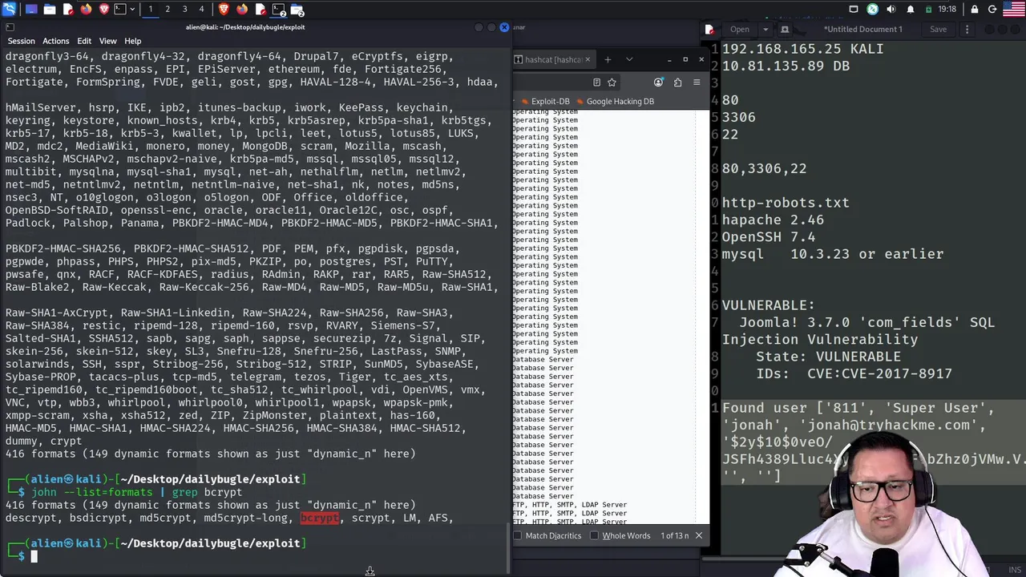Viewport: 1026px width, 577px height.
Task: Open a new browser tab with plus
Action: pos(608,59)
